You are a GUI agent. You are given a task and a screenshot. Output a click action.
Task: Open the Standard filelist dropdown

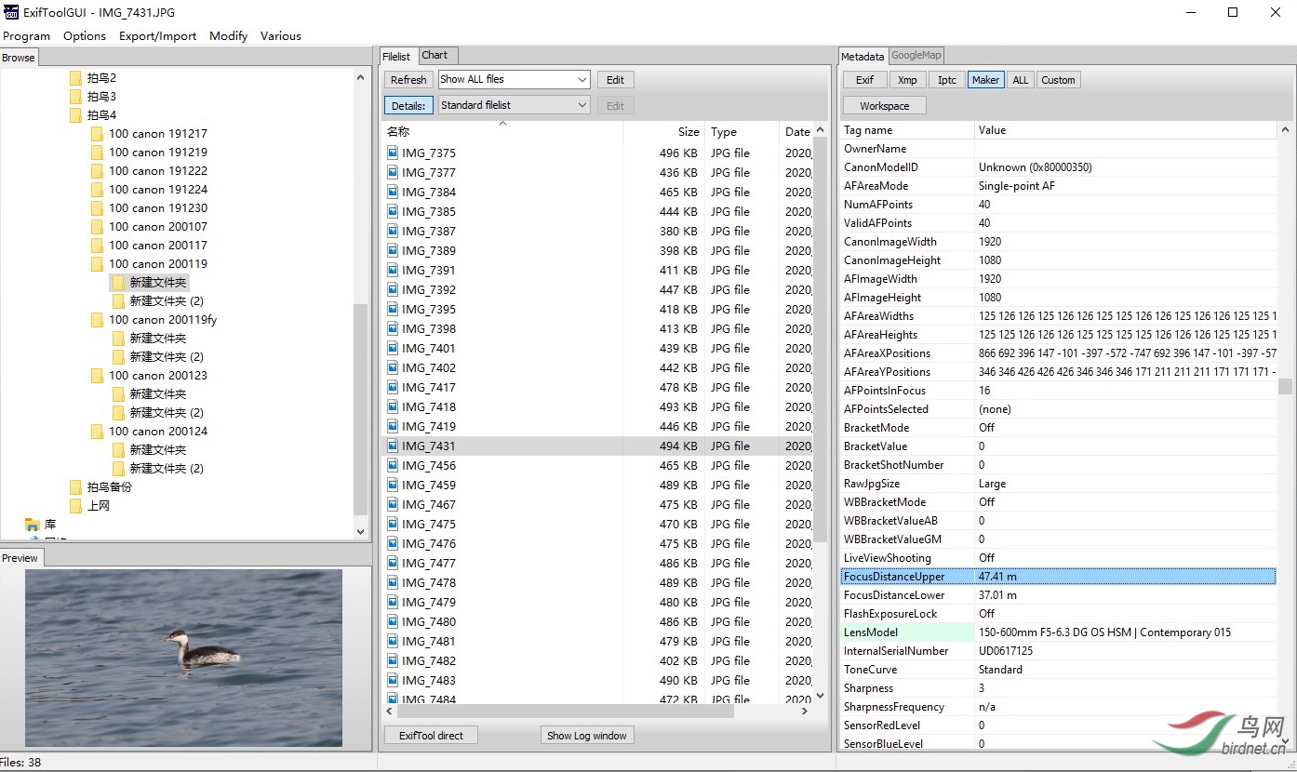point(515,105)
